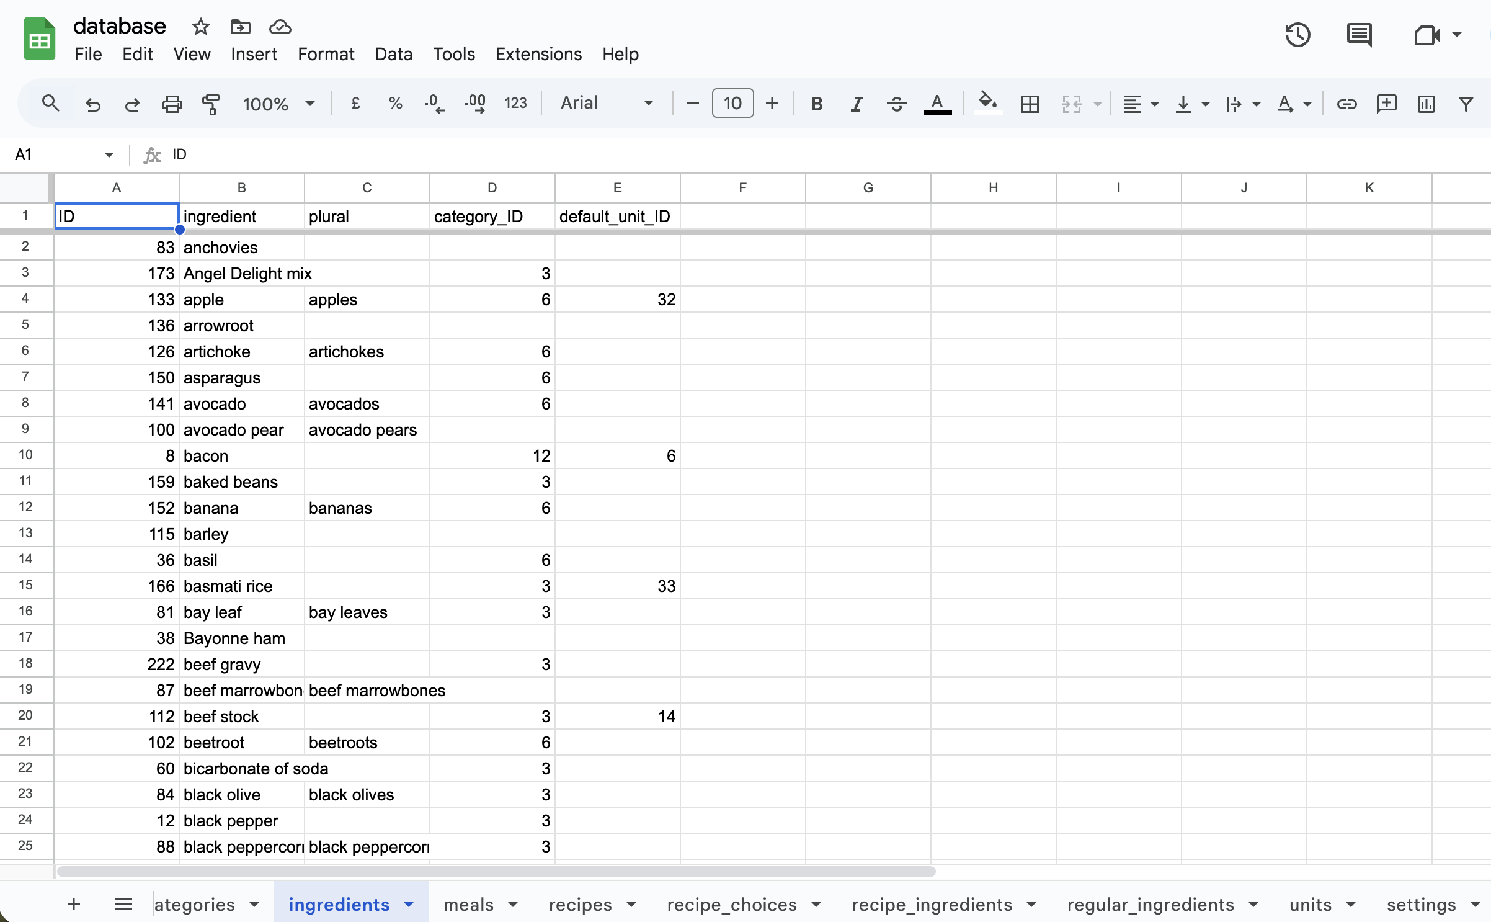Toggle bold formatting
This screenshot has height=922, width=1491.
point(817,104)
